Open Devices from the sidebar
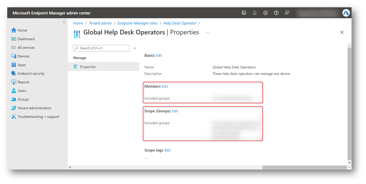The width and height of the screenshot is (366, 184). tap(20, 56)
